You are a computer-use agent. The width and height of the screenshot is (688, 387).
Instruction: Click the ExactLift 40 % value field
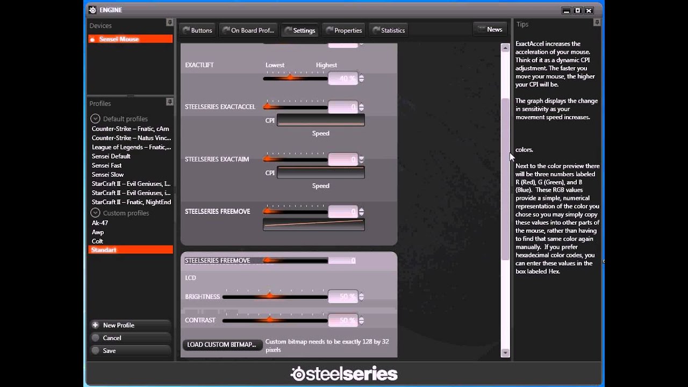(343, 78)
